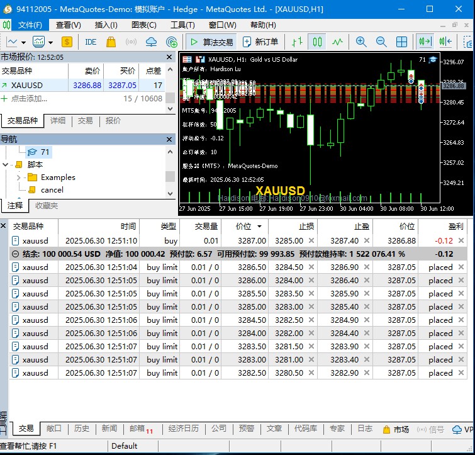Image resolution: width=475 pixels, height=455 pixels.
Task: Zoom in on the chart
Action: [361, 42]
